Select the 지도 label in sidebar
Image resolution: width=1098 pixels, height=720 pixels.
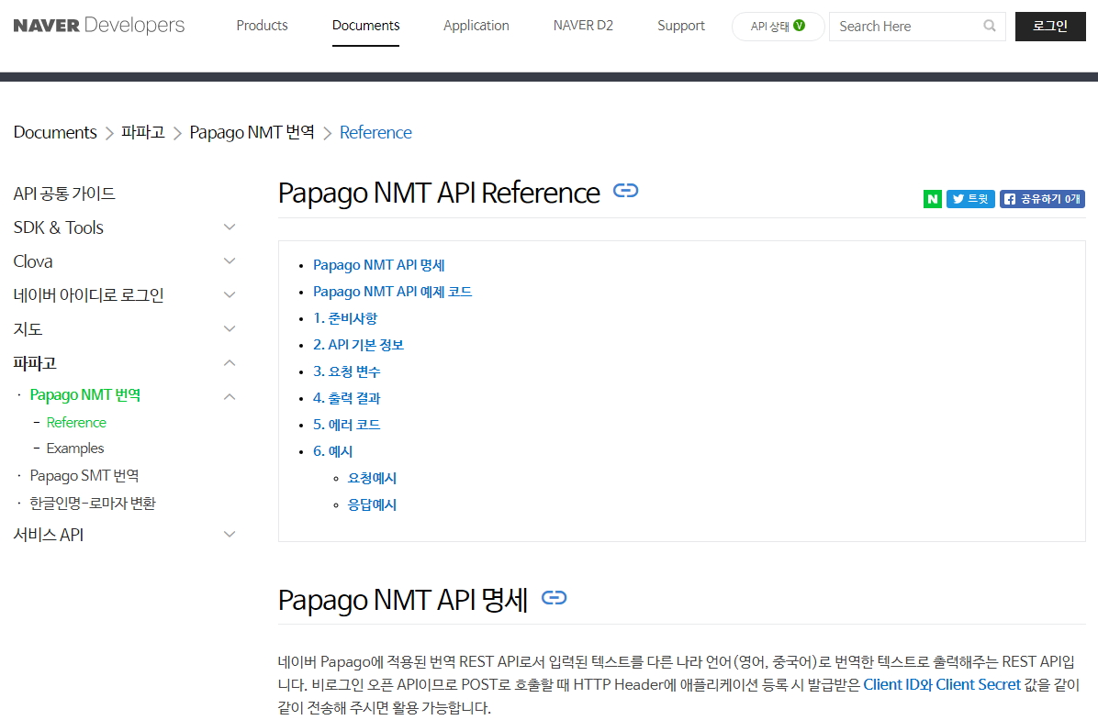point(28,329)
